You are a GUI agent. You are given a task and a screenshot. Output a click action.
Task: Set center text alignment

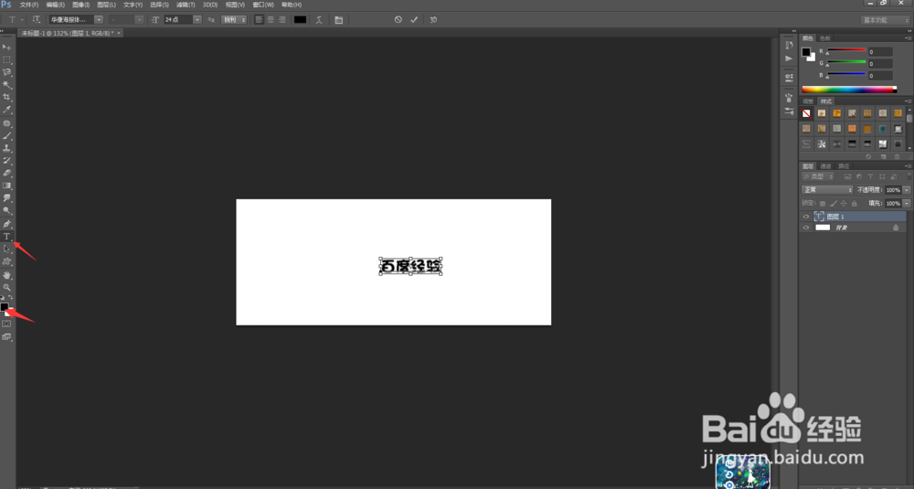[x=271, y=20]
